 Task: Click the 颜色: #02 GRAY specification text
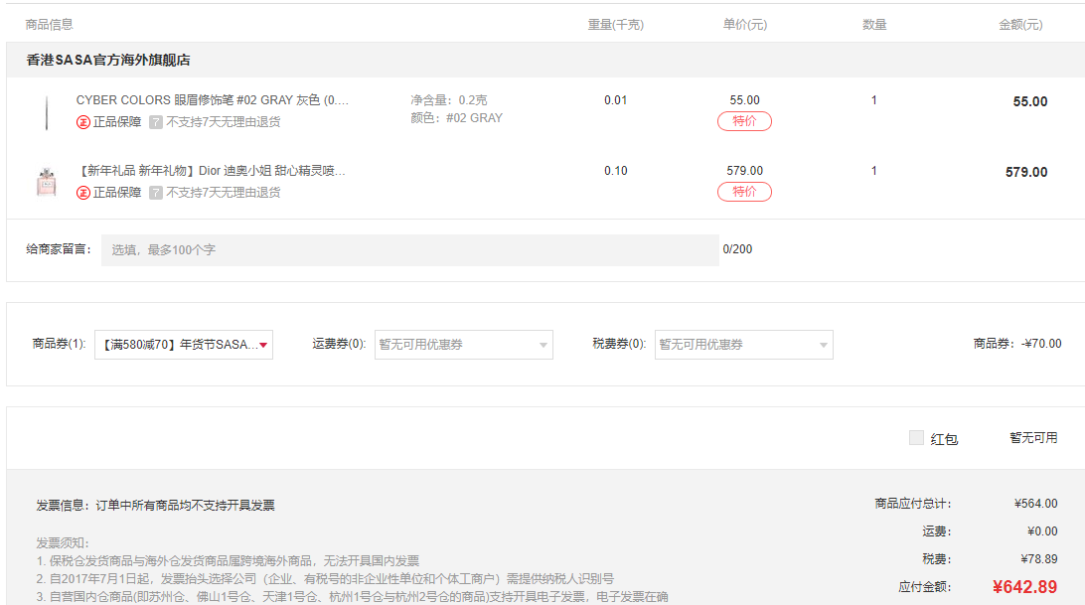click(x=457, y=118)
